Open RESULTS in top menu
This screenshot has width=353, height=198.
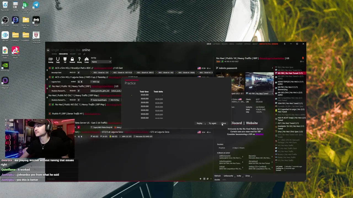225,44
